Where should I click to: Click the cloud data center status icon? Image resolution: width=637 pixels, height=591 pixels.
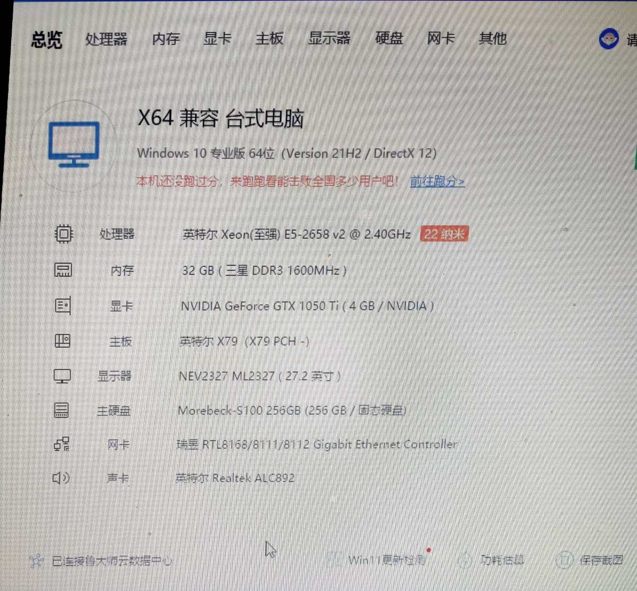click(x=37, y=560)
